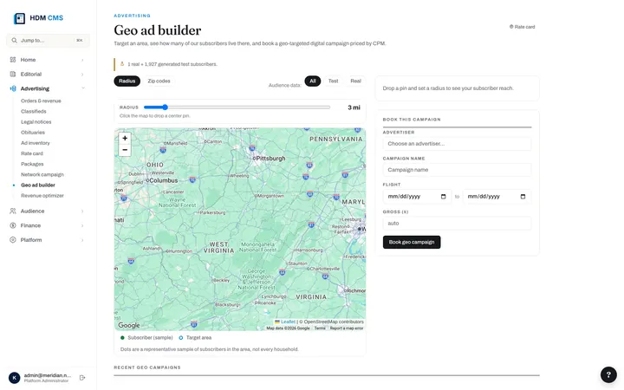
Task: Click the Advertising sidebar icon
Action: (13, 88)
